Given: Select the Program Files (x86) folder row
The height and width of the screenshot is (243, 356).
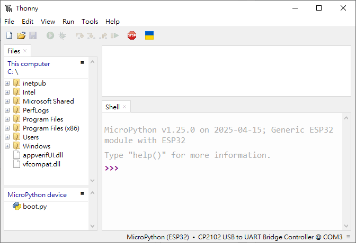Looking at the screenshot, I should click(46, 128).
